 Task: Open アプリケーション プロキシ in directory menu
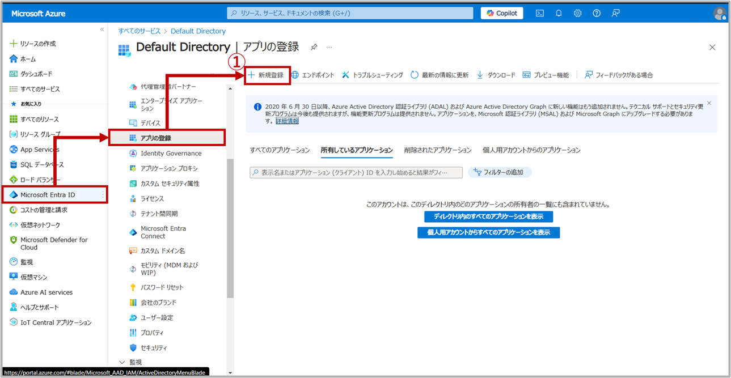(163, 168)
